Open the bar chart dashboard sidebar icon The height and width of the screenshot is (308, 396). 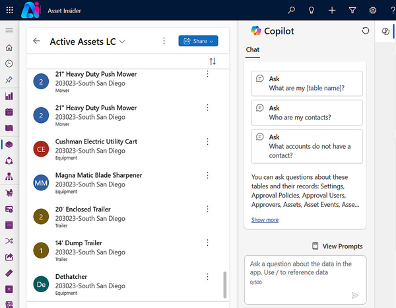tap(9, 96)
